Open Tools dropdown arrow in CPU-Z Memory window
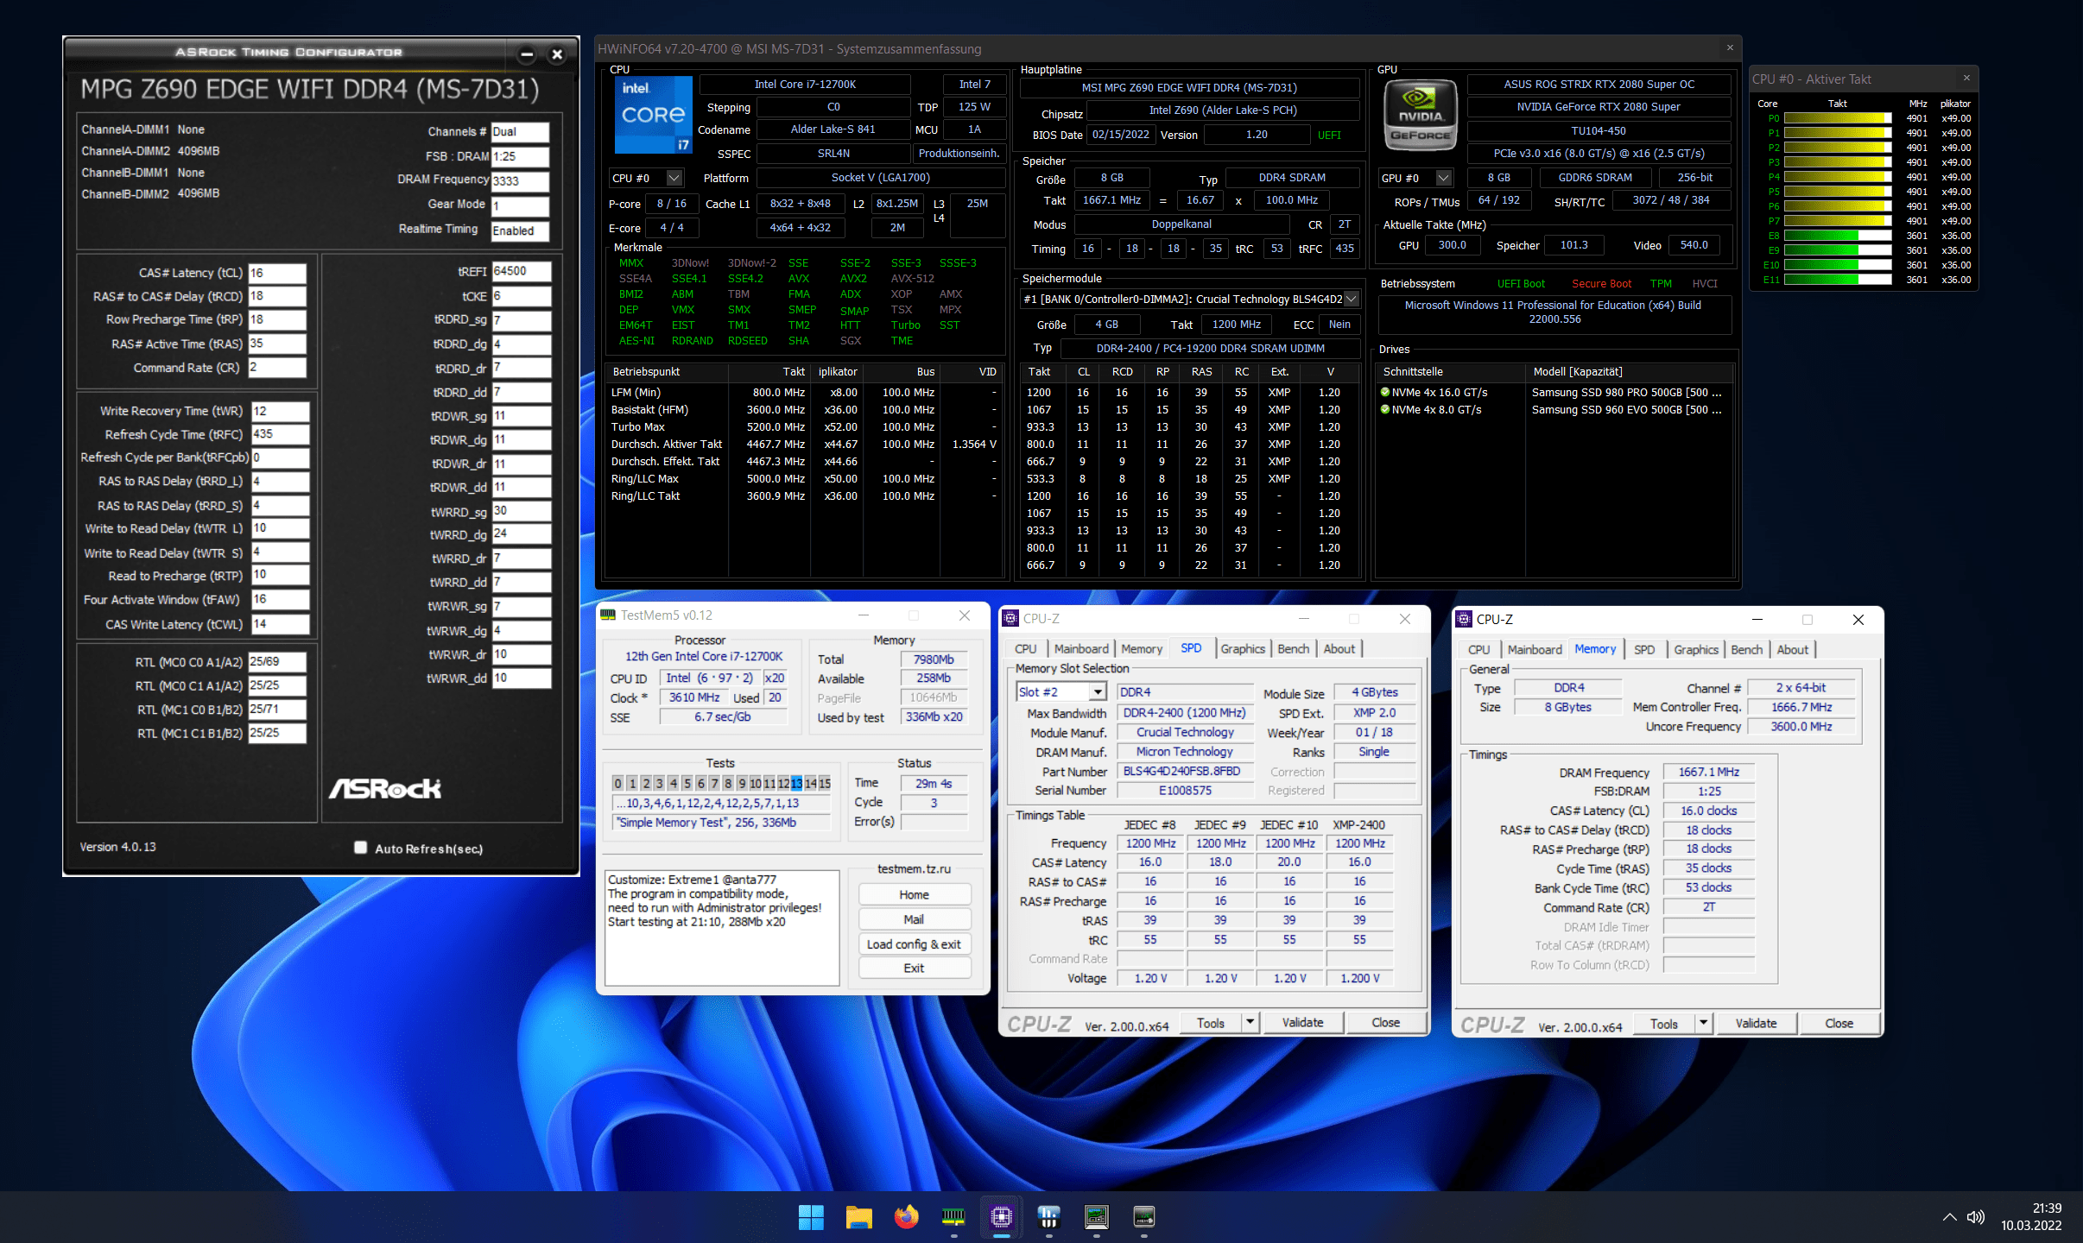The width and height of the screenshot is (2083, 1243). pos(1703,1024)
